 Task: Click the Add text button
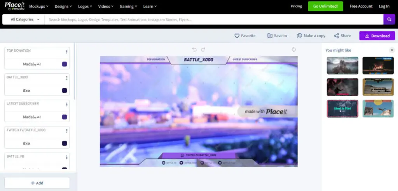[x=37, y=183]
